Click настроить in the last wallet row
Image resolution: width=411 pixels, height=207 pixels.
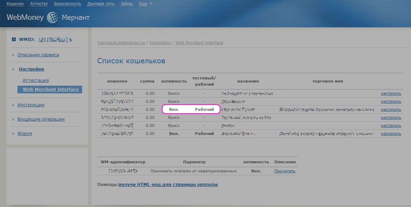391,134
